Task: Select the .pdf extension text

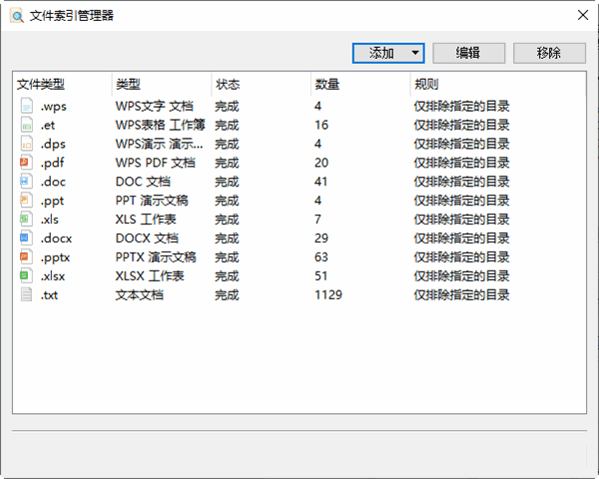Action: pyautogui.click(x=52, y=163)
